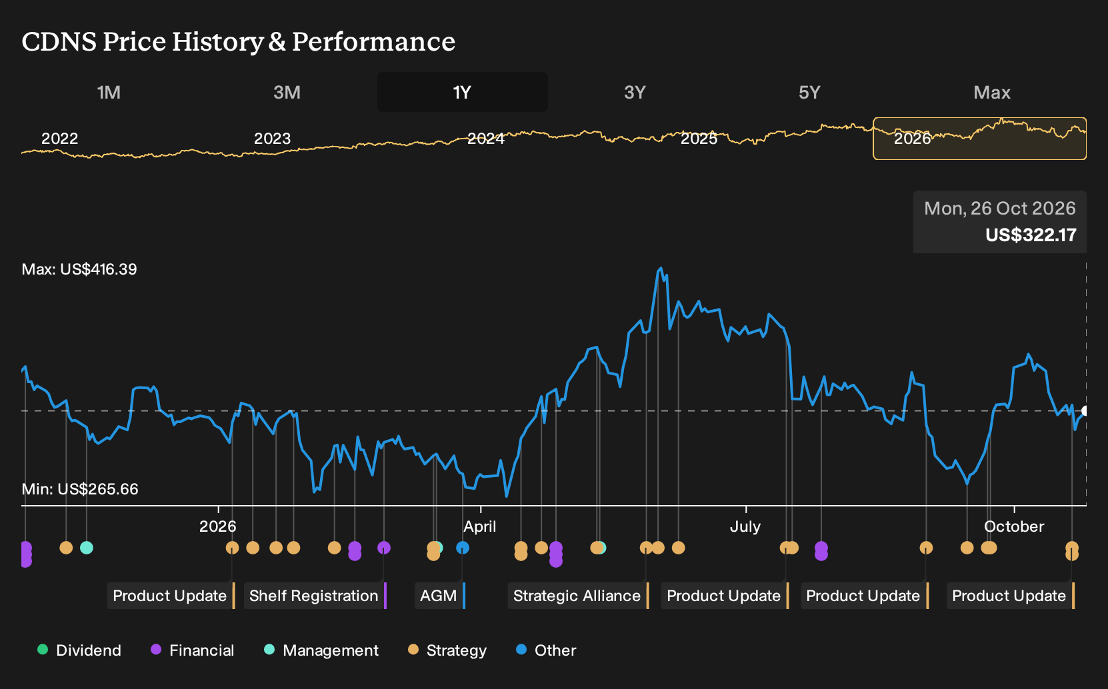
Task: Toggle the Other legend filter
Action: (546, 650)
